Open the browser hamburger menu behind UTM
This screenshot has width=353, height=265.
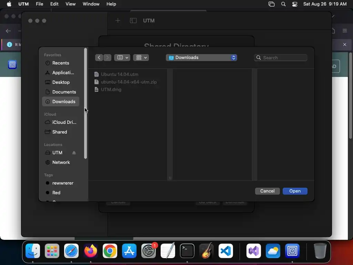(345, 31)
